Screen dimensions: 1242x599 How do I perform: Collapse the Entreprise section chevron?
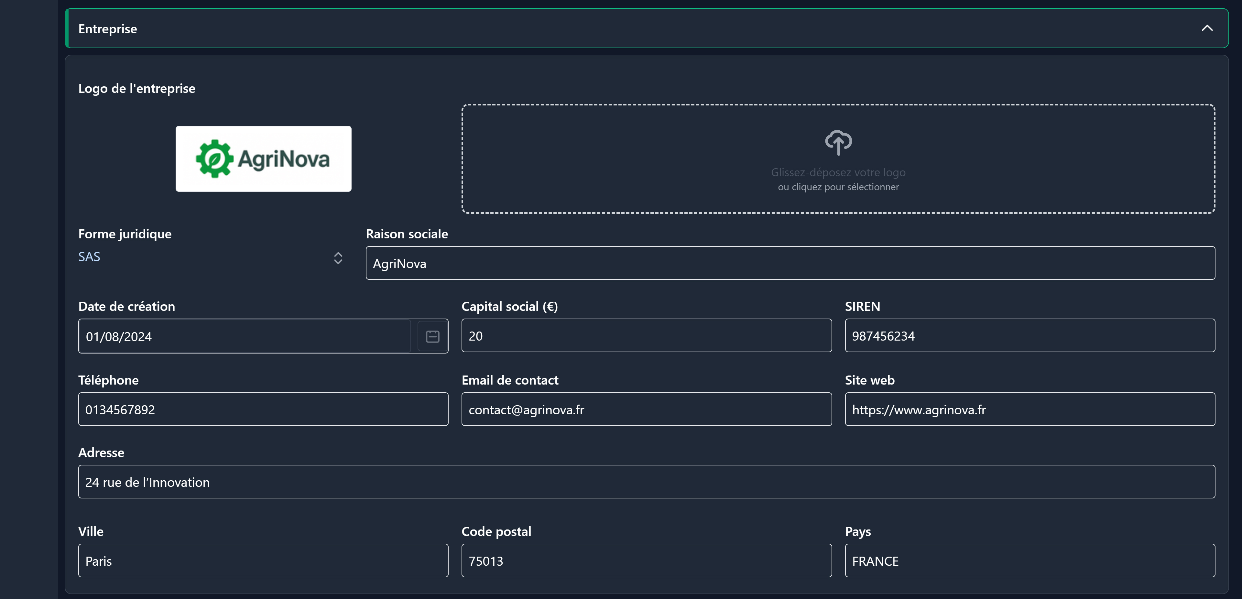point(1206,28)
